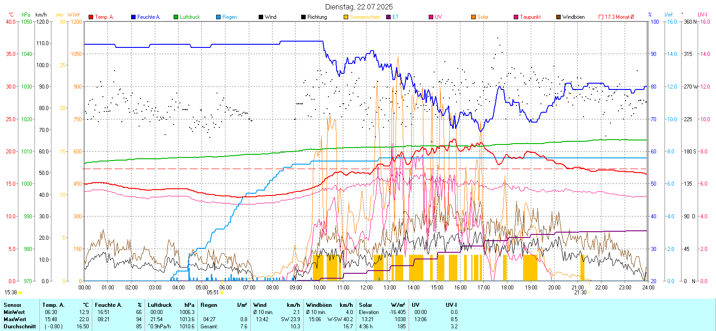
Task: Select the Taupunkt legend label
Action: point(530,17)
